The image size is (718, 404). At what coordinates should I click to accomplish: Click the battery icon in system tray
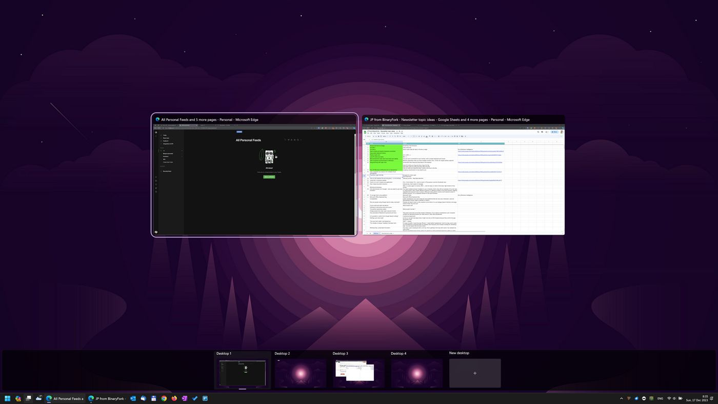point(681,398)
